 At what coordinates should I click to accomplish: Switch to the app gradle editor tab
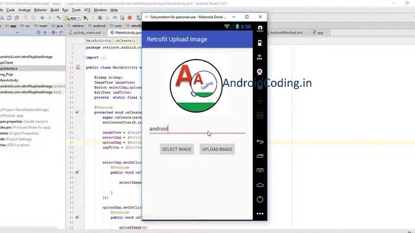(320, 32)
